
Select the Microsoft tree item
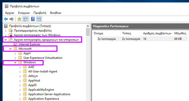tap(25, 49)
